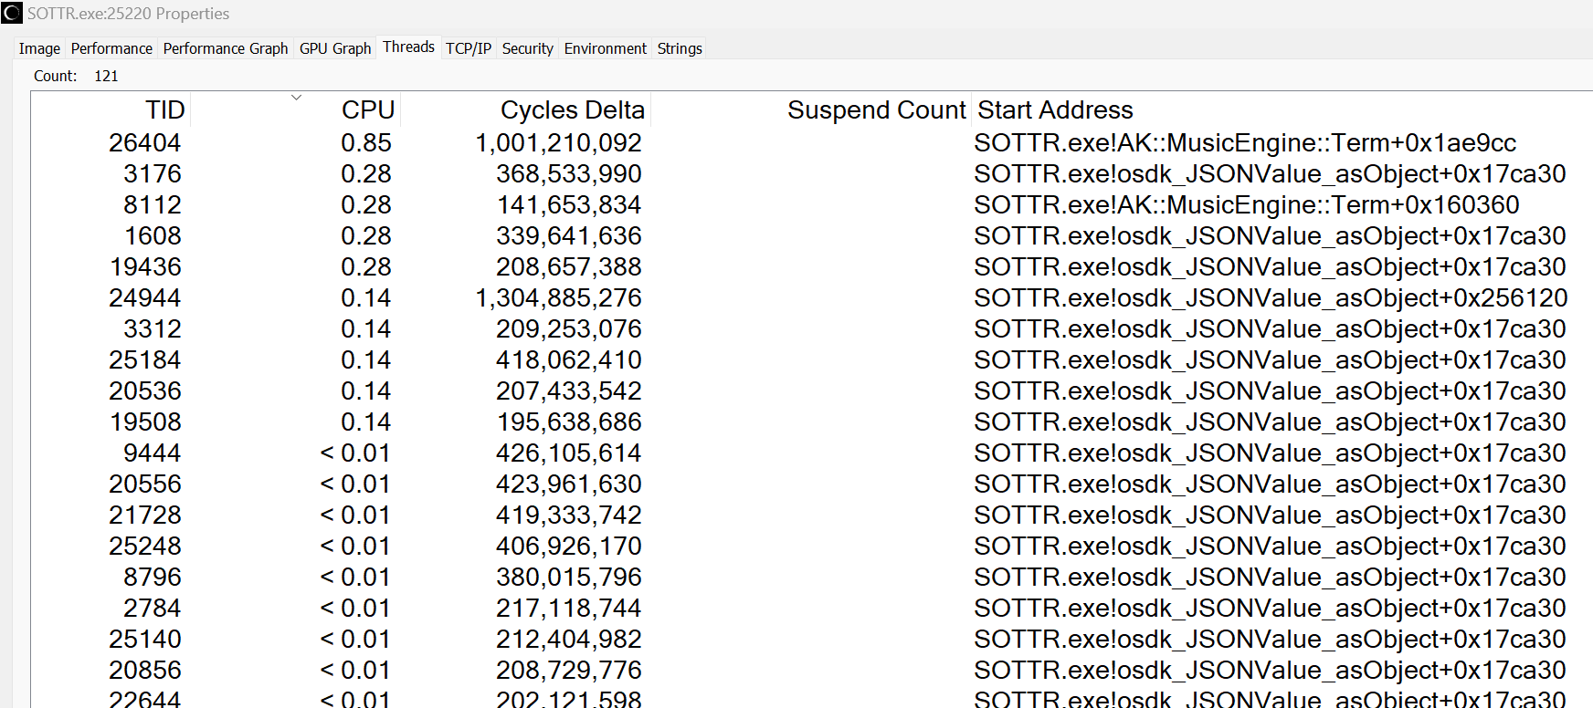1593x708 pixels.
Task: Open the Environment tab
Action: click(x=606, y=48)
